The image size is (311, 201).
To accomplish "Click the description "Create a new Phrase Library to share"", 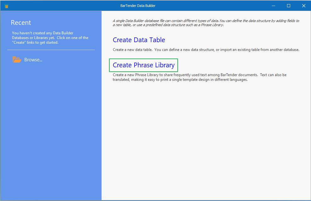I will click(x=143, y=75).
